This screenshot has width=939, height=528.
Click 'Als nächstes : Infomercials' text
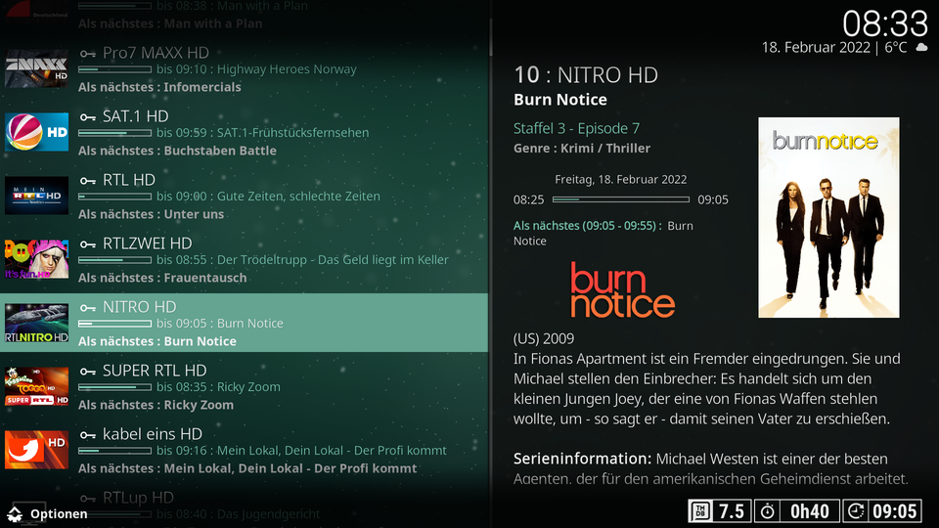coord(159,87)
